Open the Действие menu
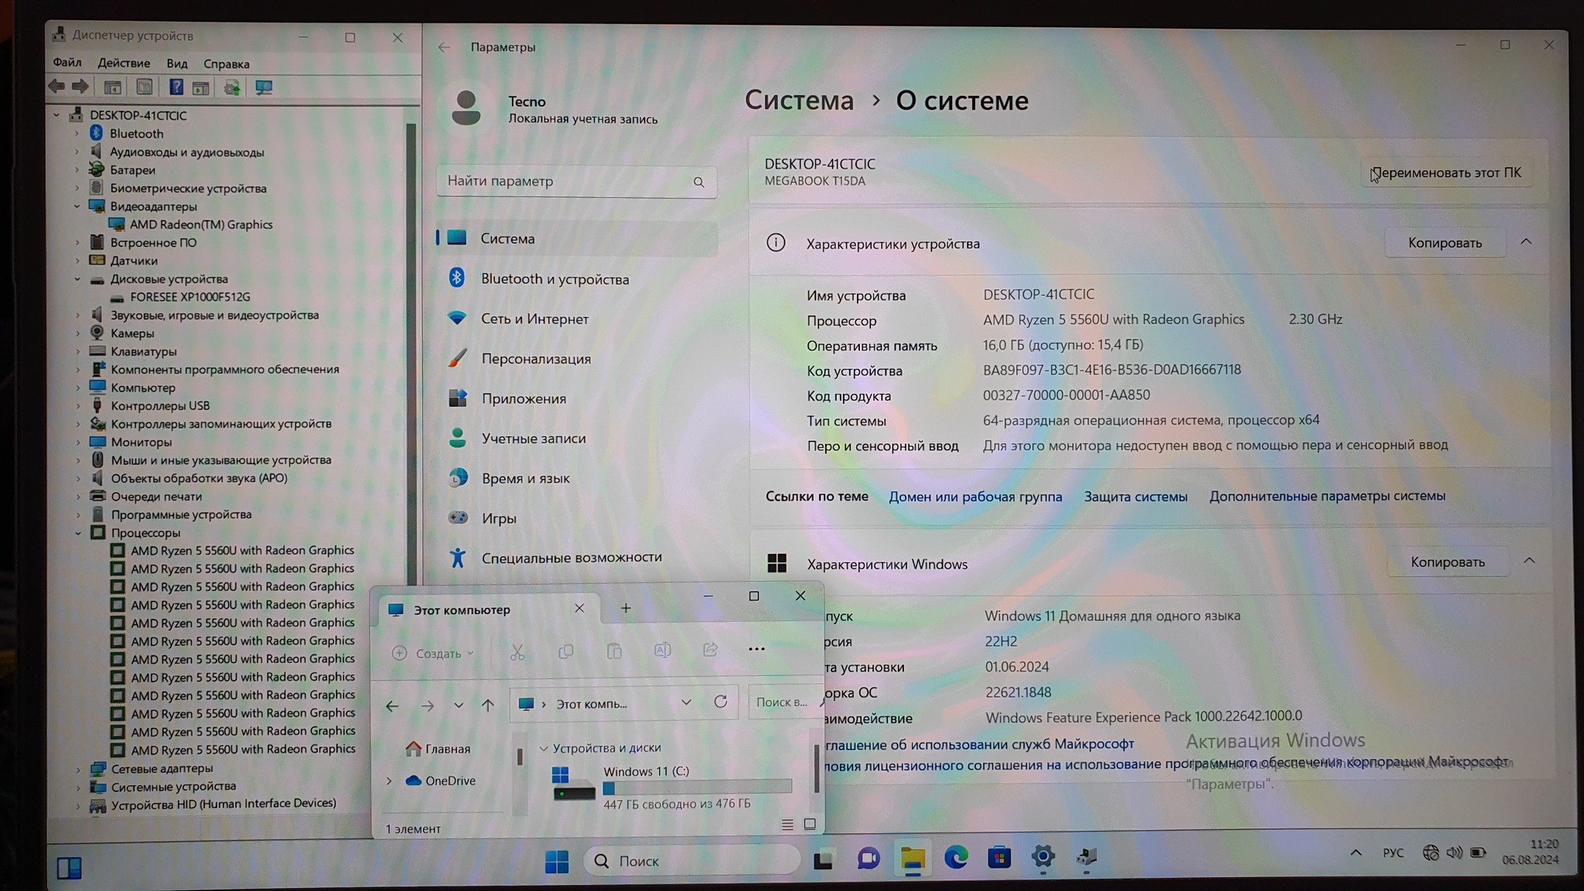 (x=124, y=63)
